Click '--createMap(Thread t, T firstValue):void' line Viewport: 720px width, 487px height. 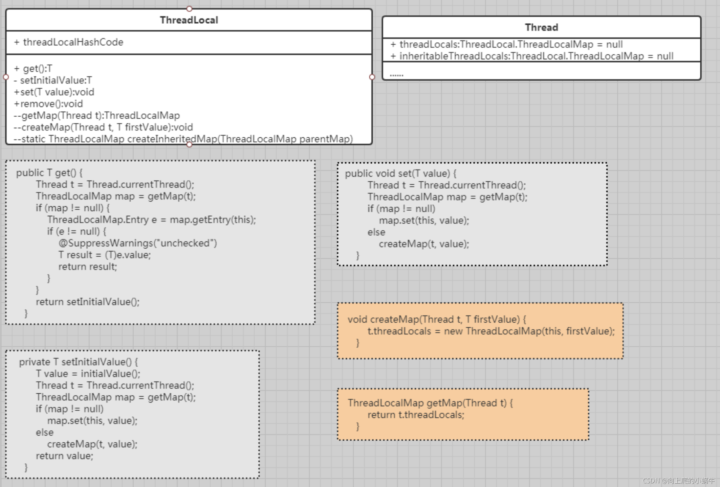103,127
